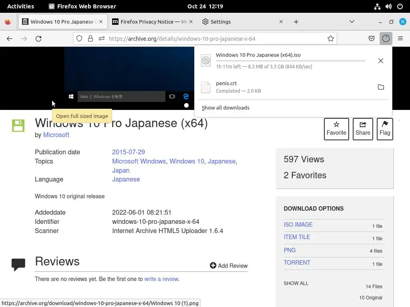The width and height of the screenshot is (410, 307).
Task: Click the identifier windows-10-pro-japanese-x-64 value
Action: tap(156, 221)
